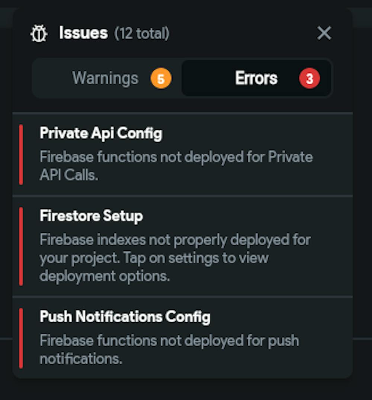Click the red 3 errors badge
The height and width of the screenshot is (400, 372).
pos(310,78)
